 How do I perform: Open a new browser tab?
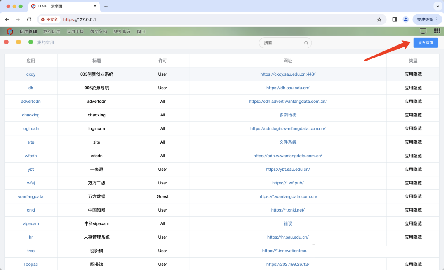(106, 6)
